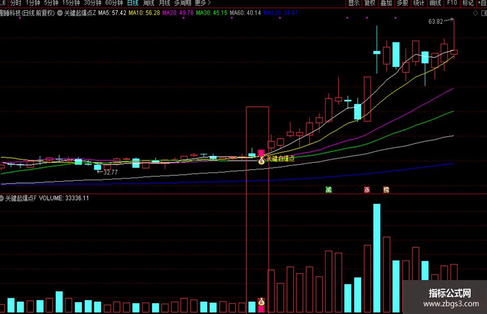Click the 63.82 high price label
This screenshot has width=487, height=314.
(435, 22)
